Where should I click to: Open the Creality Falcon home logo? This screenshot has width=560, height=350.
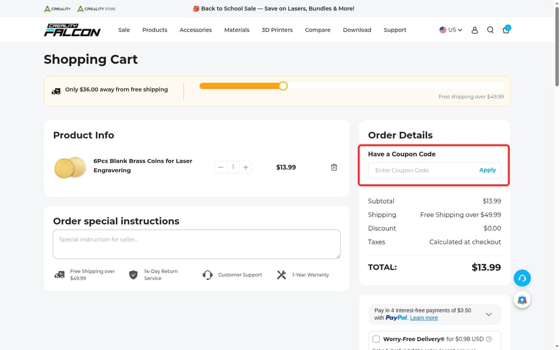pos(72,30)
